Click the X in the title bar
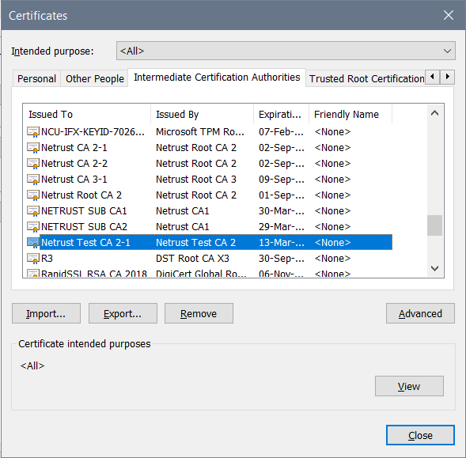 click(x=449, y=15)
